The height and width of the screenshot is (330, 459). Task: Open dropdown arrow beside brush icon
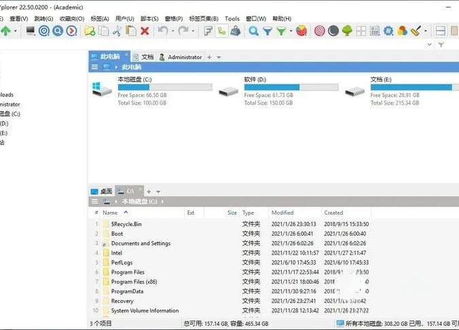(426, 31)
